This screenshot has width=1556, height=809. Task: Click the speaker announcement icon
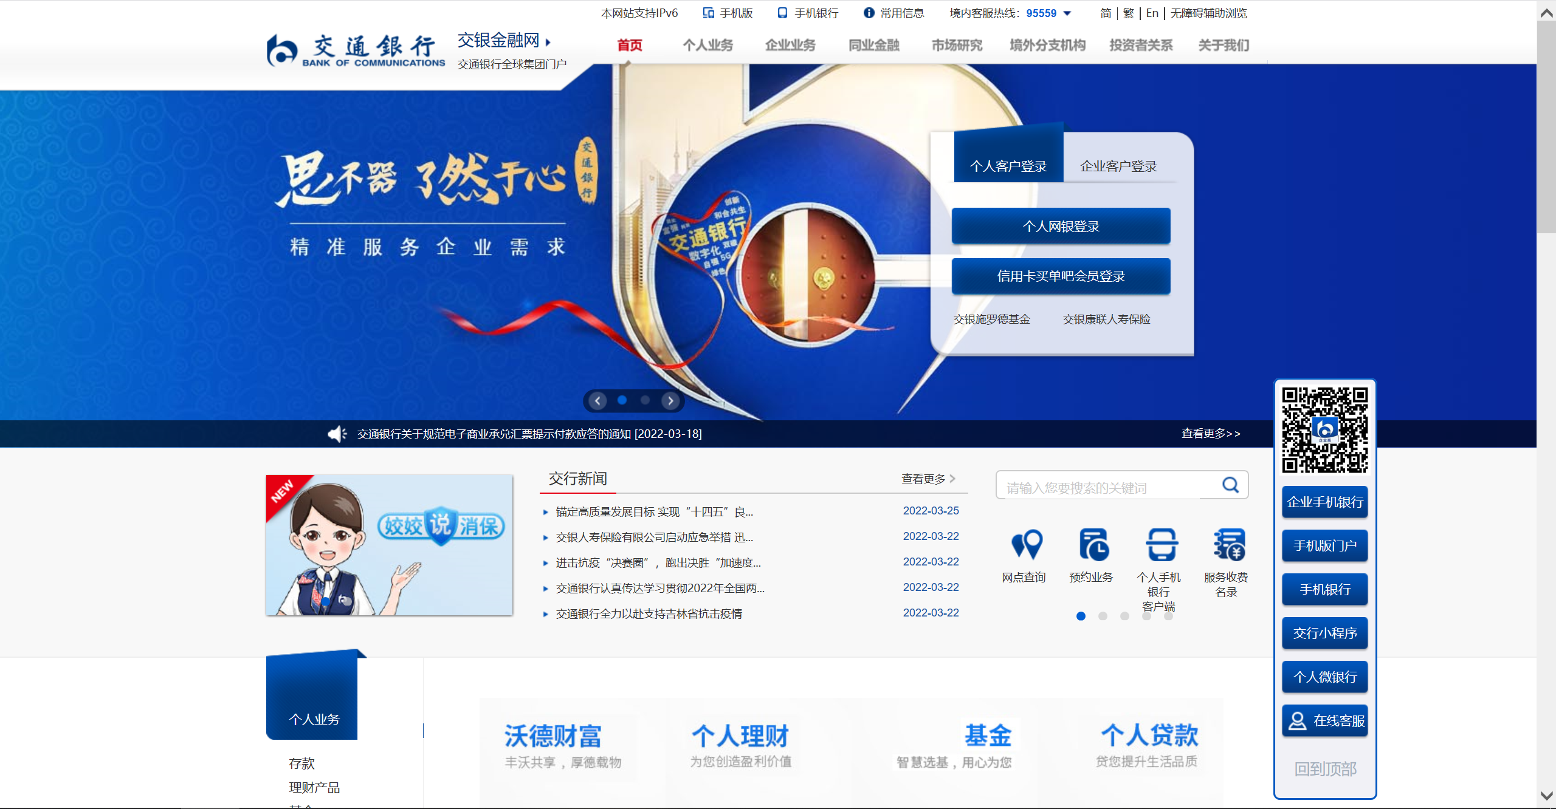337,434
